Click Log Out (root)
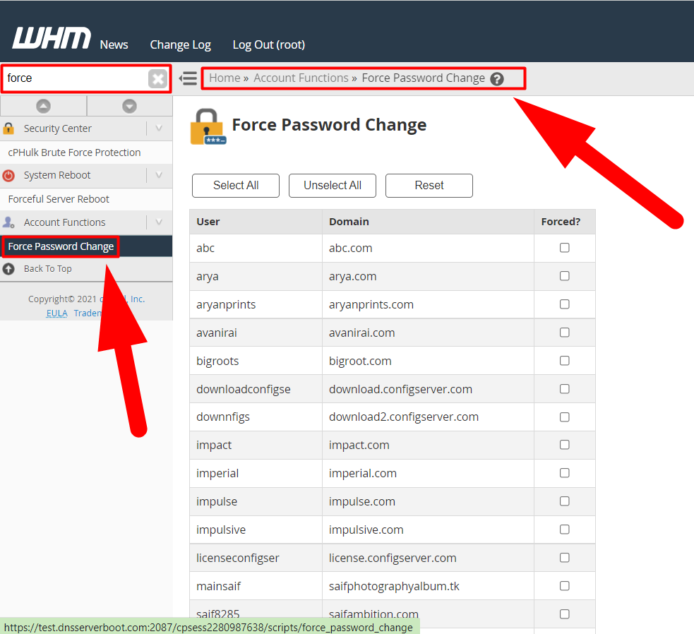Screen dimensions: 694x634 (x=269, y=44)
